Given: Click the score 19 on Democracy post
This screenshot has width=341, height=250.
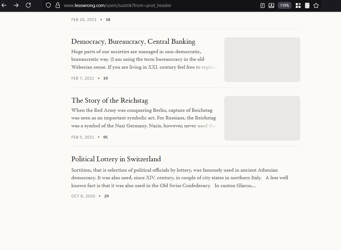Looking at the screenshot, I should (x=105, y=78).
